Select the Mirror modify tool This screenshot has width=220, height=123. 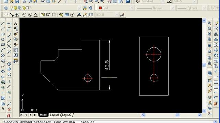pos(216,34)
